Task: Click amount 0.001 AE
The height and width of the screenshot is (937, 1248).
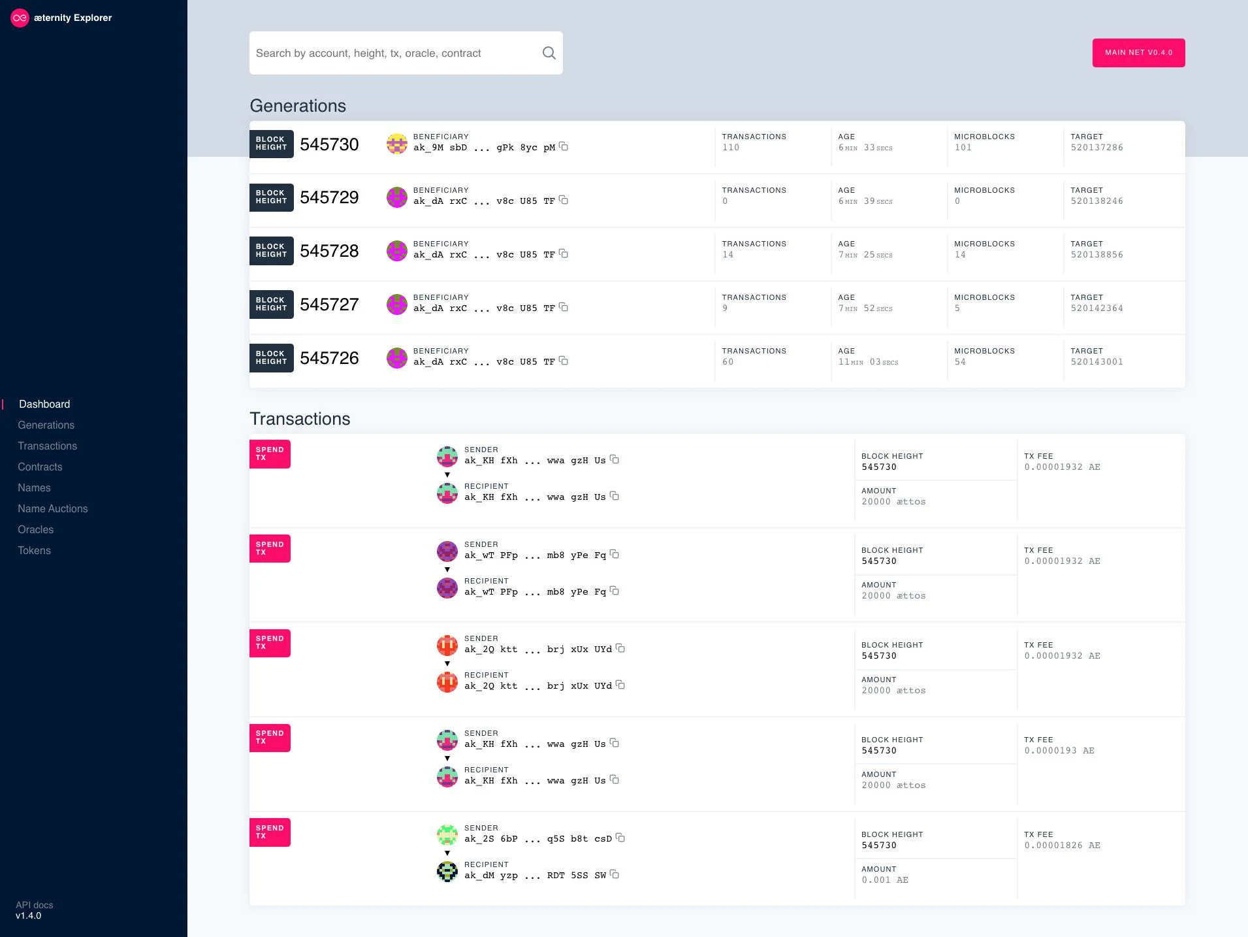Action: (x=885, y=880)
